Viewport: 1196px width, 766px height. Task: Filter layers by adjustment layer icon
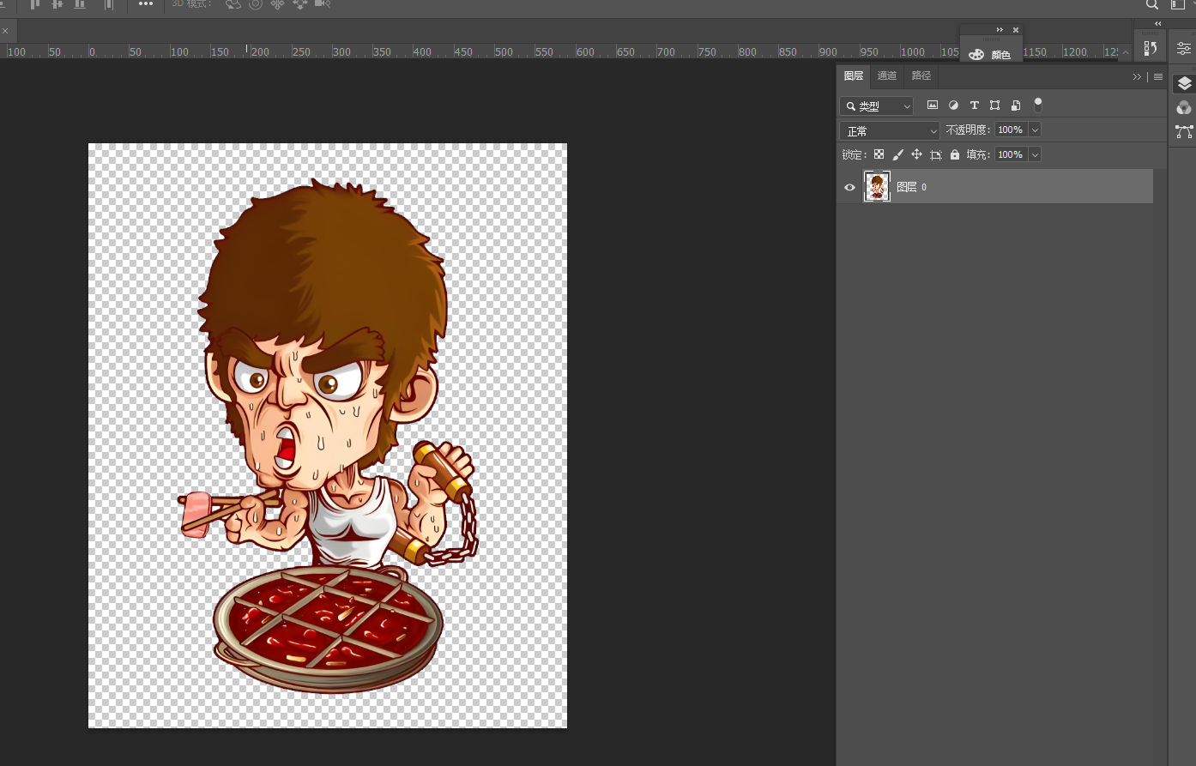tap(953, 106)
